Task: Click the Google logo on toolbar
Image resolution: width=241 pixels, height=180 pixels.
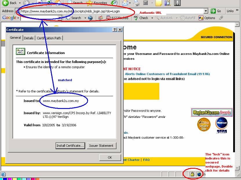Action: [x=9, y=18]
